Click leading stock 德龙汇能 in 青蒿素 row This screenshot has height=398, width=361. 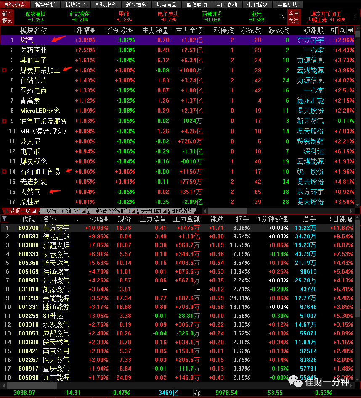310,101
